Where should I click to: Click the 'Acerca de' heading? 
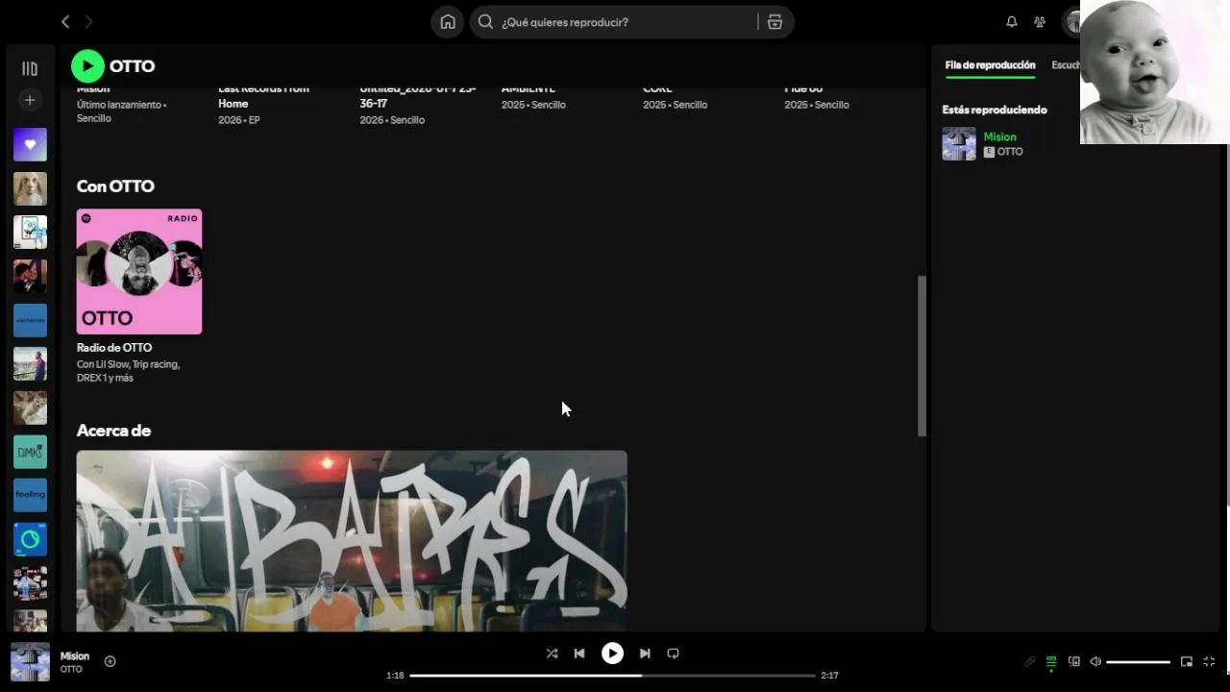pos(113,431)
